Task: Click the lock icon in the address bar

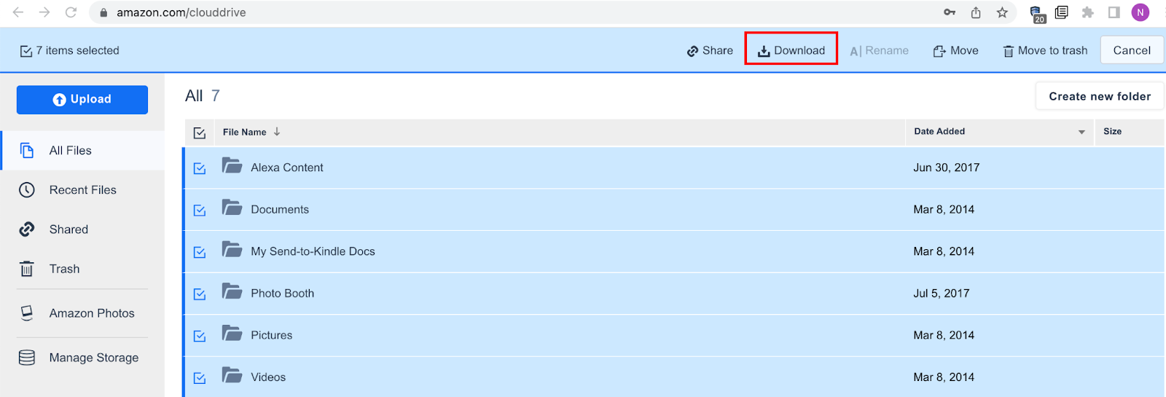Action: click(103, 12)
